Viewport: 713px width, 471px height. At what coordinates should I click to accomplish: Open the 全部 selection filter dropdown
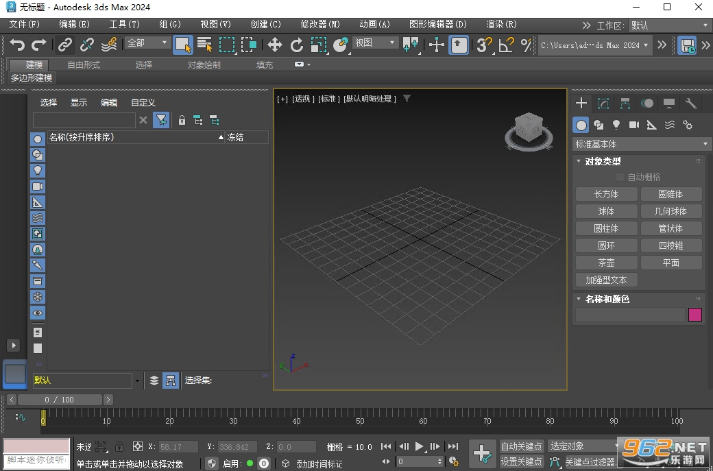click(147, 43)
